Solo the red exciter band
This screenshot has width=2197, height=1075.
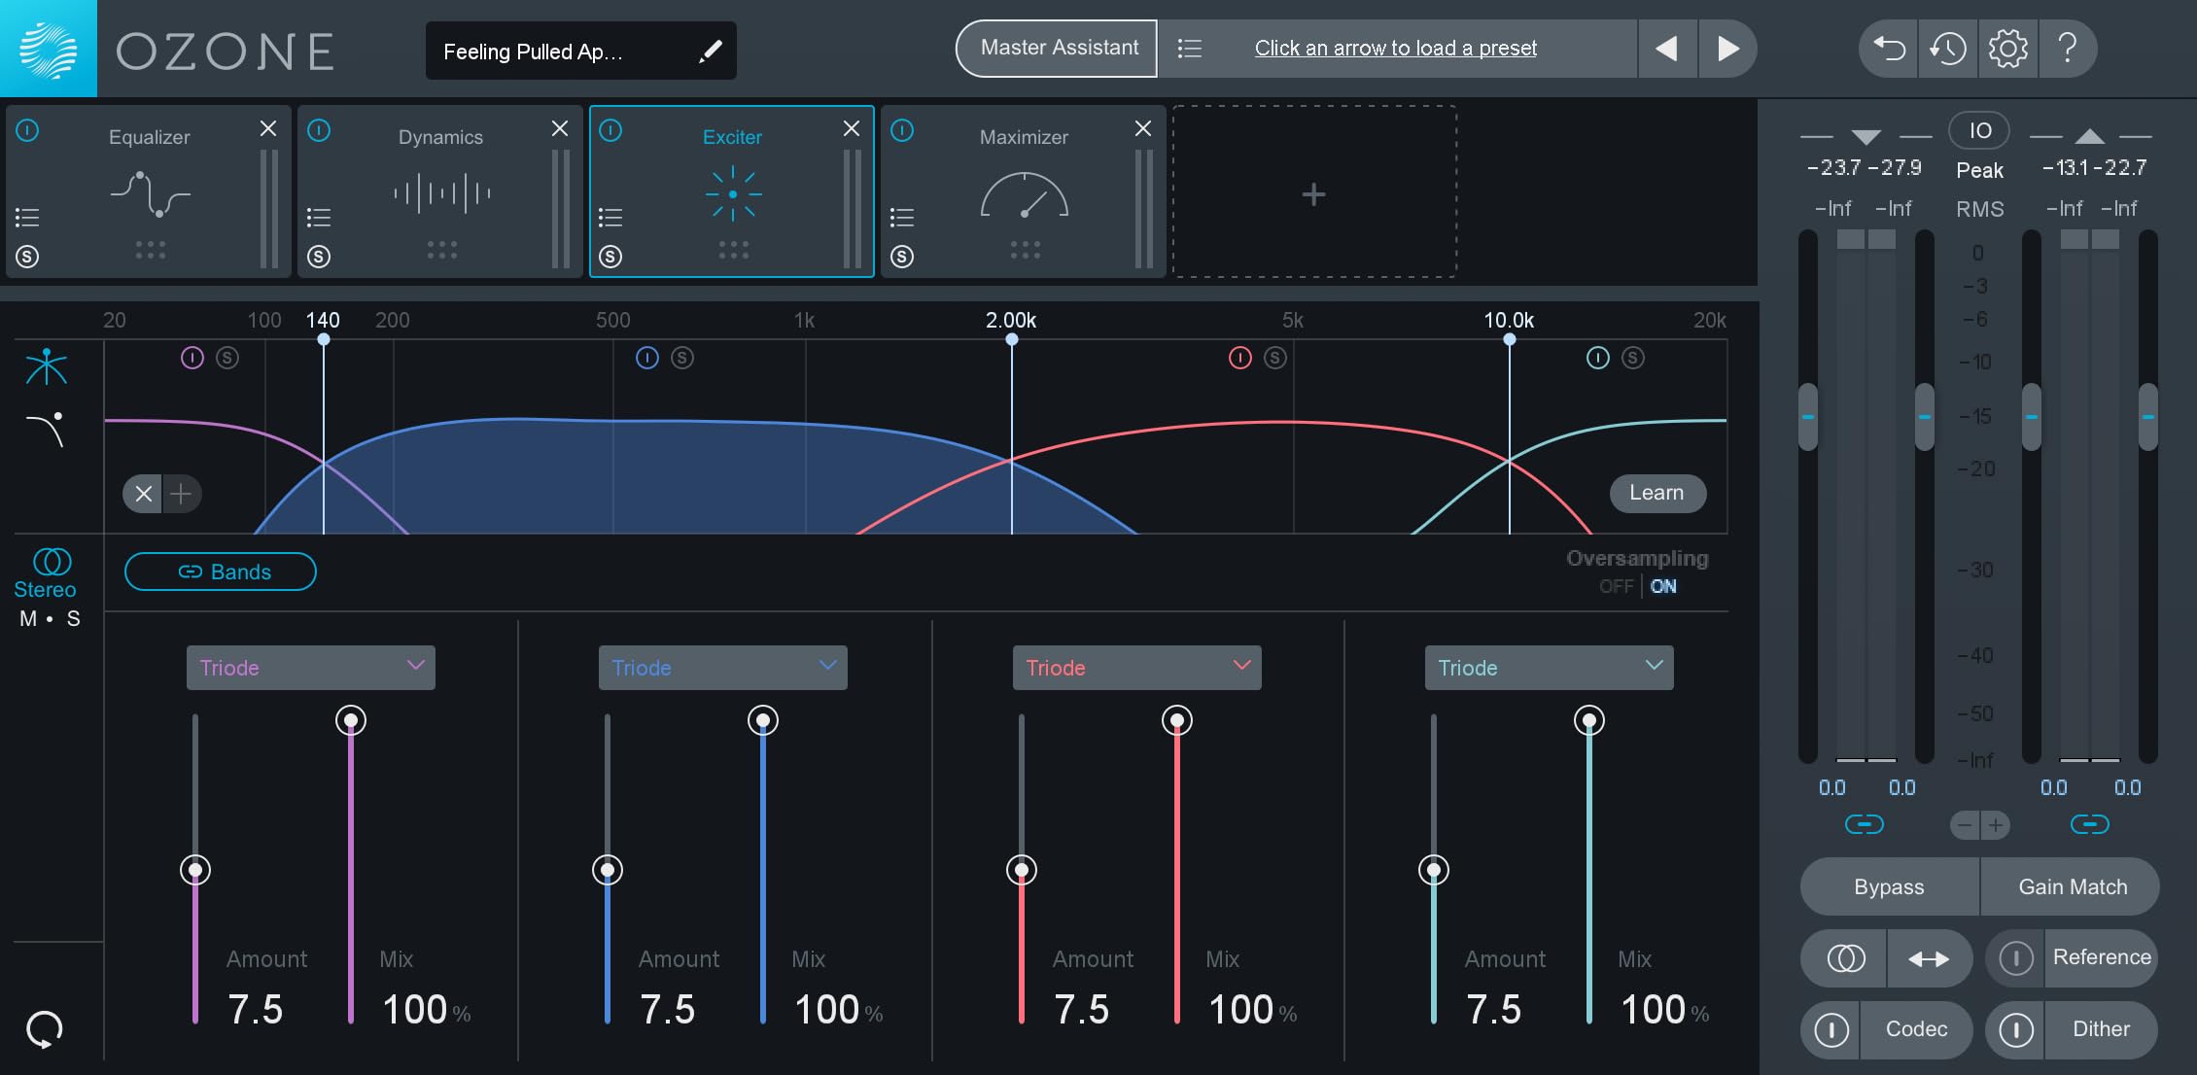(x=1275, y=359)
